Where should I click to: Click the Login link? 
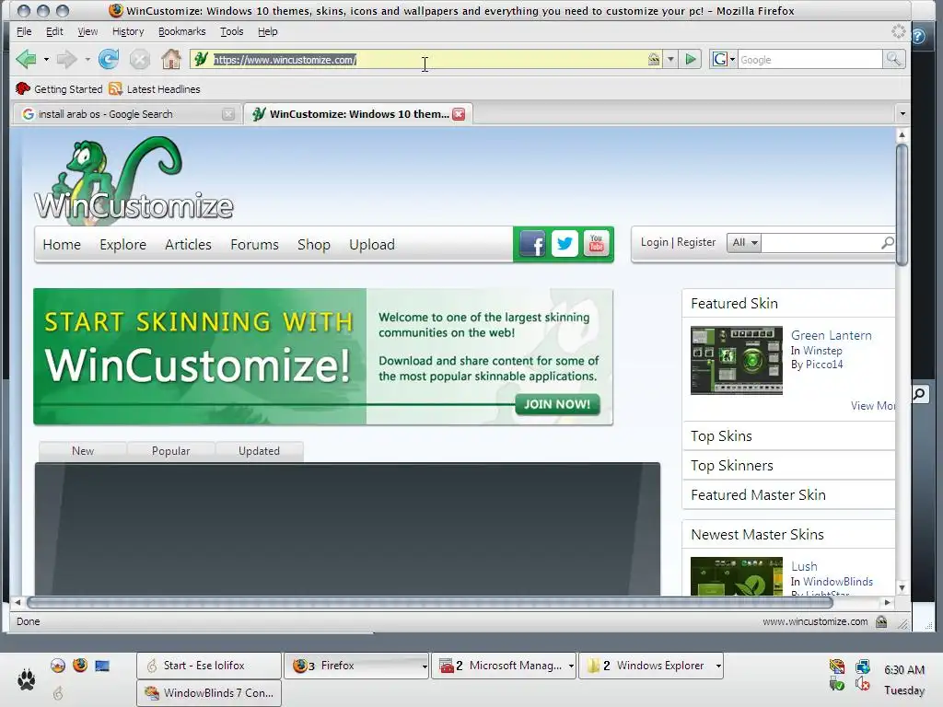point(655,242)
